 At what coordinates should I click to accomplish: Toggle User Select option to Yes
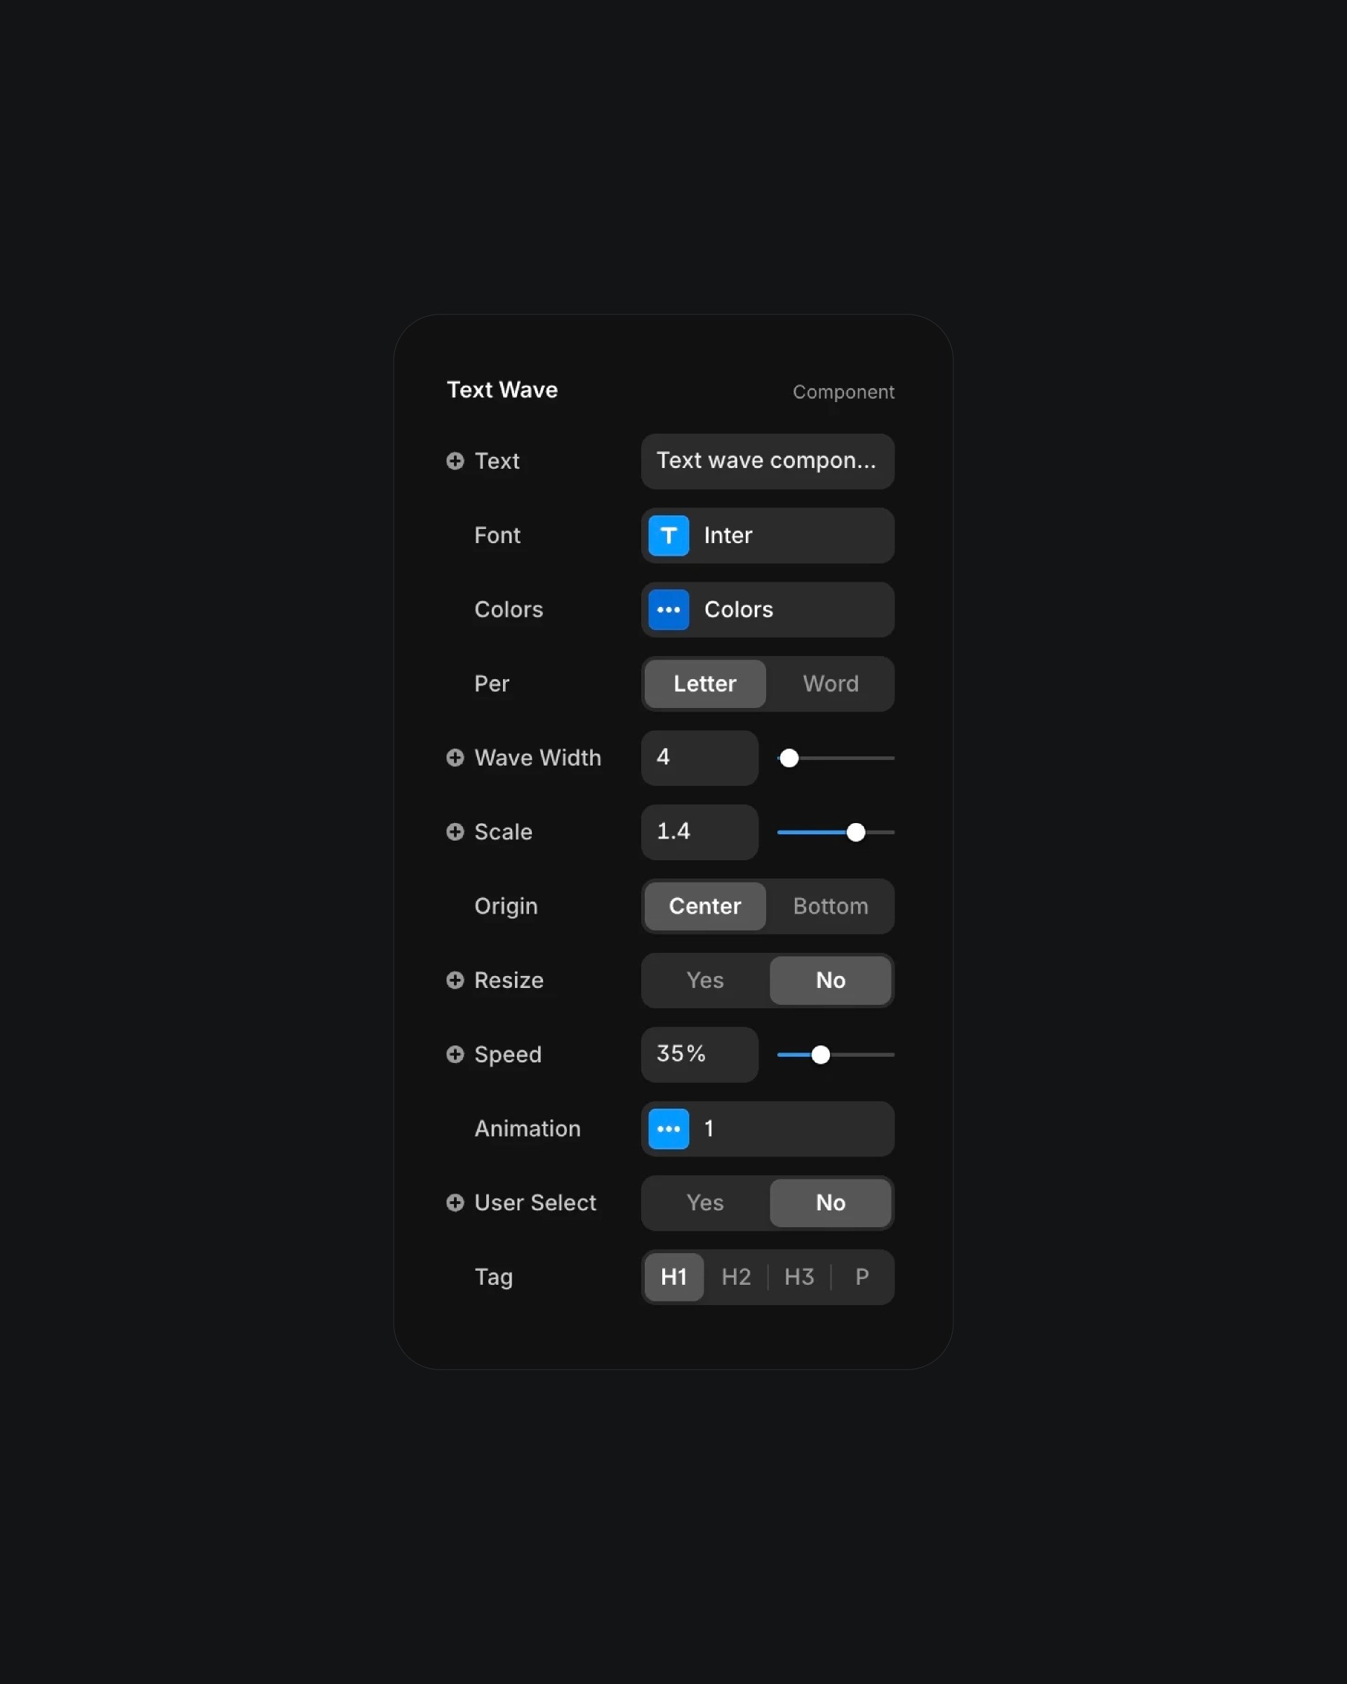coord(705,1203)
